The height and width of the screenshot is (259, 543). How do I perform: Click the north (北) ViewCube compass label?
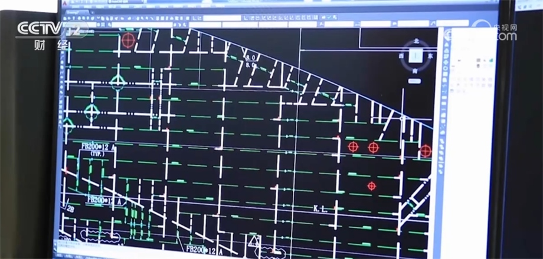[417, 41]
